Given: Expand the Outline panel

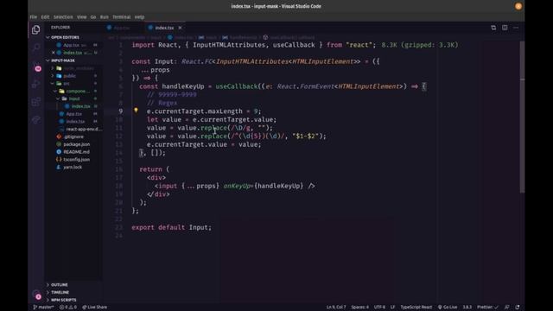Looking at the screenshot, I should (60, 284).
